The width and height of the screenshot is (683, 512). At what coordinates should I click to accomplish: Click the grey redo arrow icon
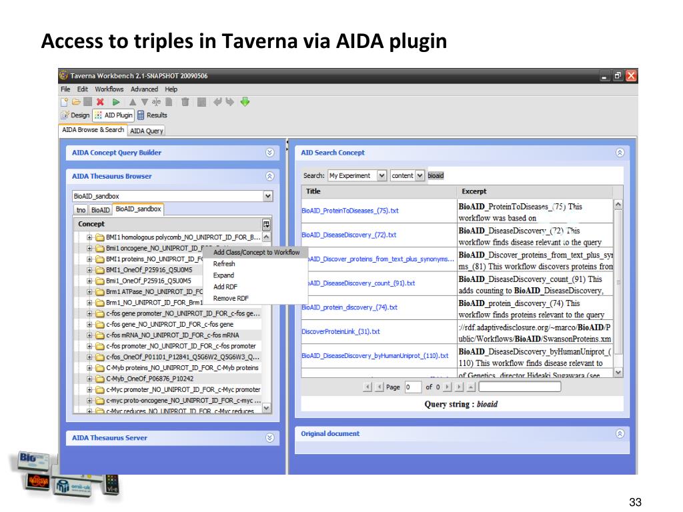(229, 102)
